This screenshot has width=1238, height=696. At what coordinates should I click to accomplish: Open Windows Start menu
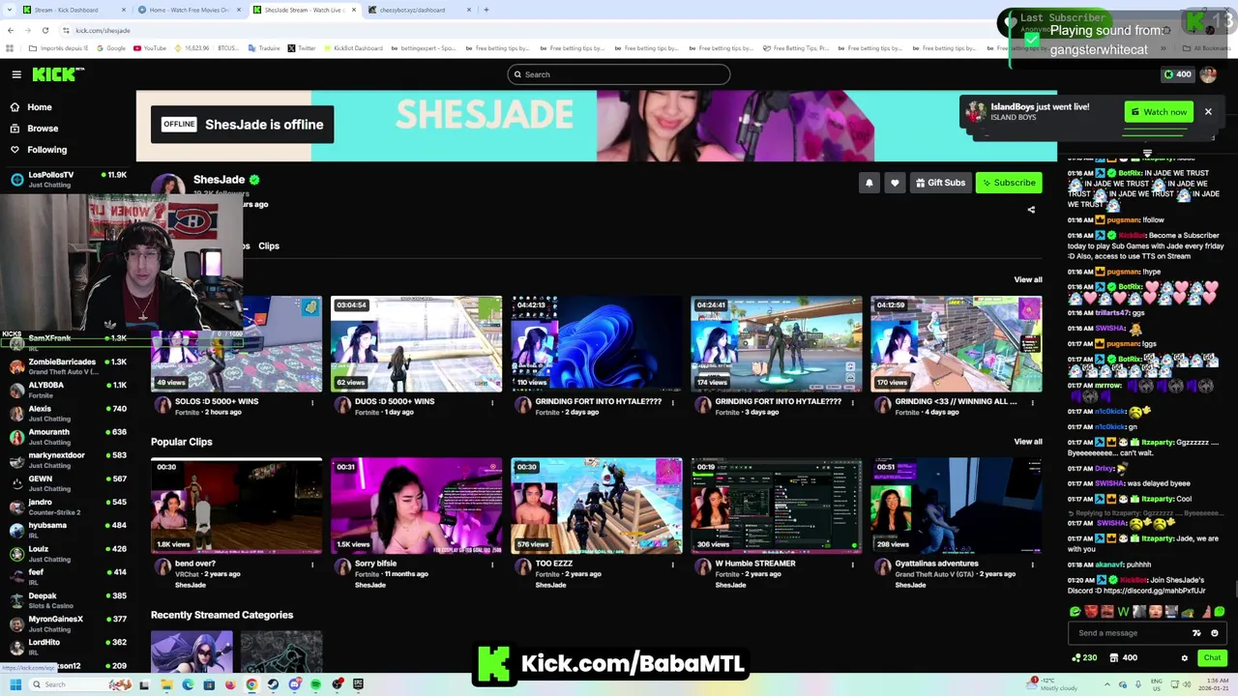[x=15, y=684]
